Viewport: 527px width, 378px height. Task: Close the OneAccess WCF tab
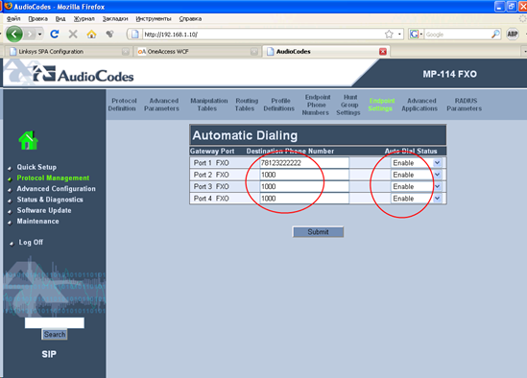pyautogui.click(x=254, y=52)
